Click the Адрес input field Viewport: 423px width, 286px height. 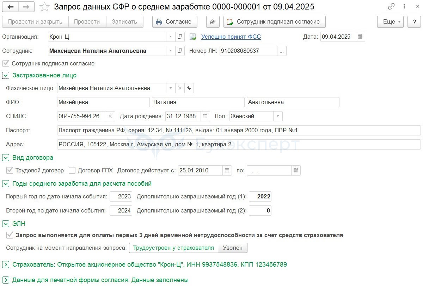tap(239, 145)
